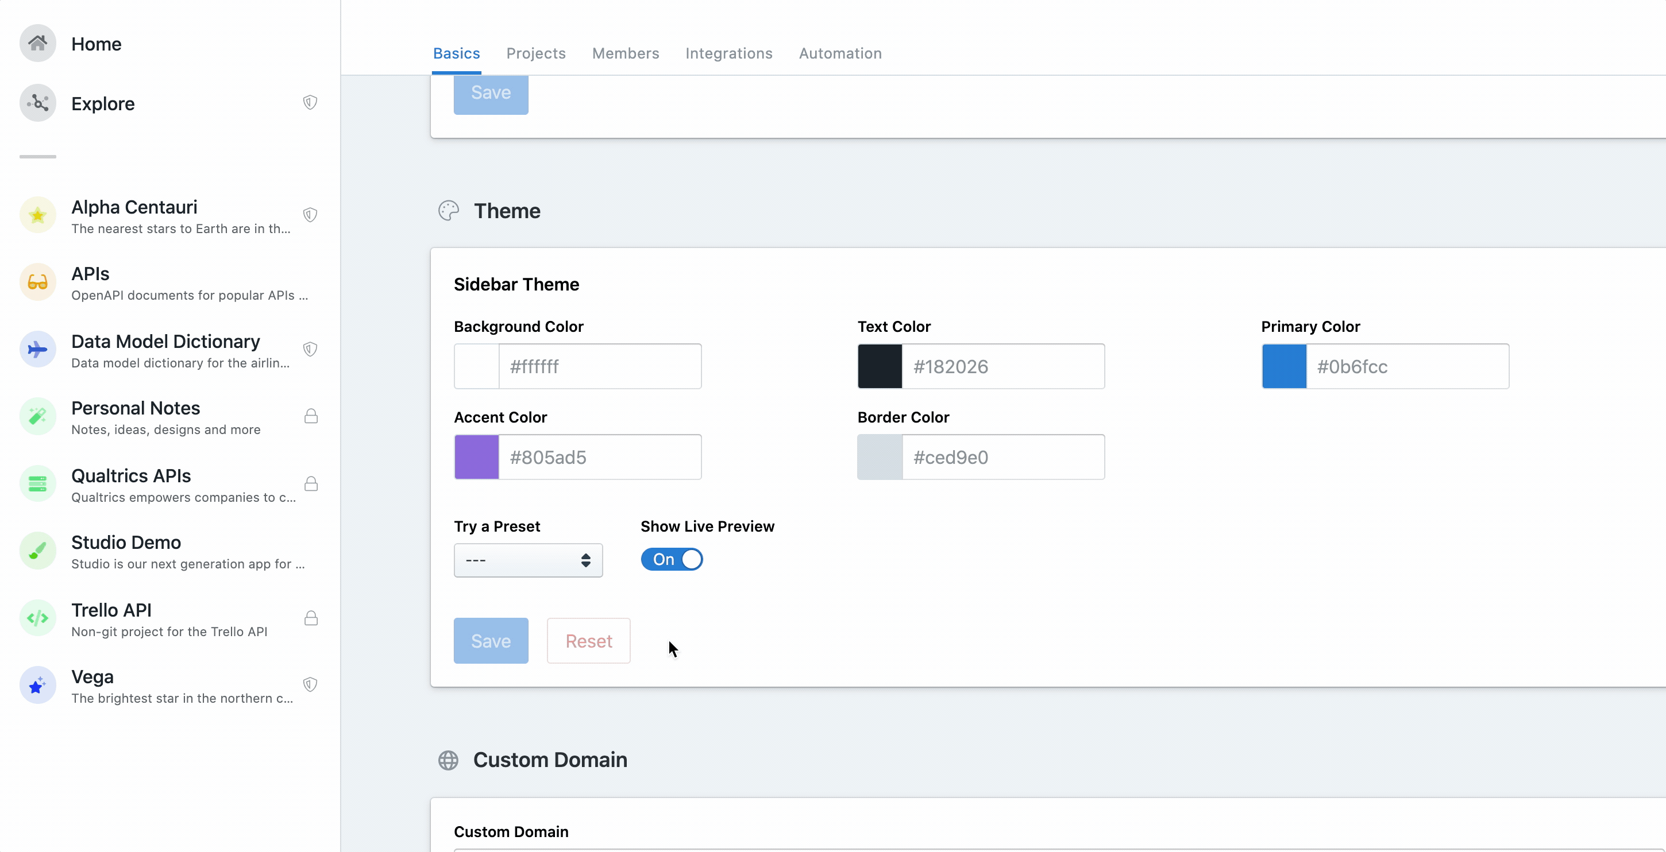This screenshot has height=852, width=1666.
Task: Select the Vega project star icon
Action: (37, 686)
